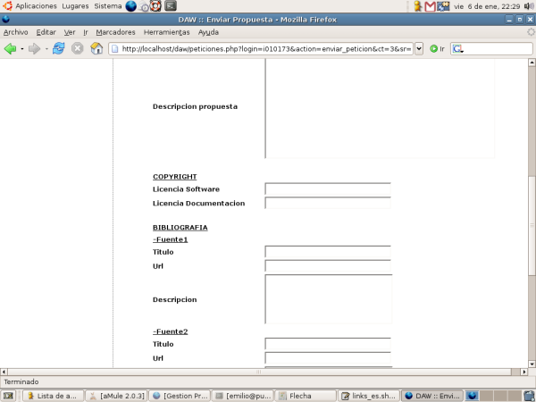Open the Ir menu
536x402 pixels.
click(86, 32)
